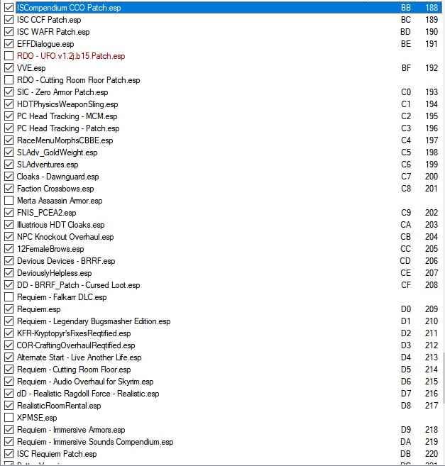Select RDO - Cutting Room Floor Patch.esp name
445x466 pixels.
pos(78,80)
